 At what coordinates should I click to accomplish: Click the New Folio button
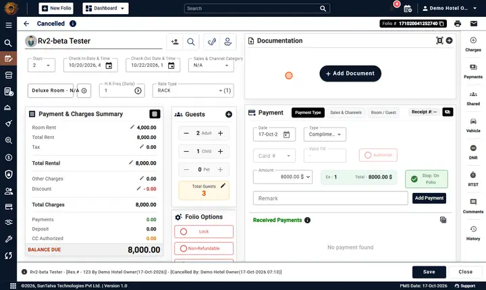[x=56, y=8]
